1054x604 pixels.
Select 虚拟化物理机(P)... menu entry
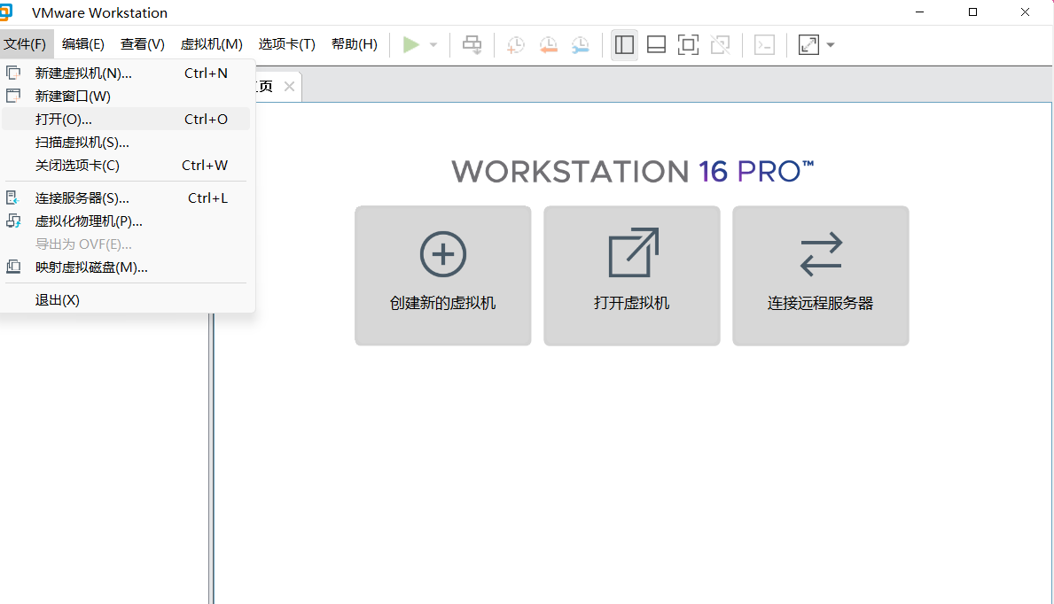coord(127,221)
